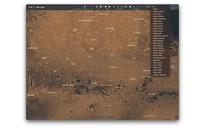The height and width of the screenshot is (128, 205).
Task: Click the Tikhonravov crater label
Action: click(x=103, y=14)
